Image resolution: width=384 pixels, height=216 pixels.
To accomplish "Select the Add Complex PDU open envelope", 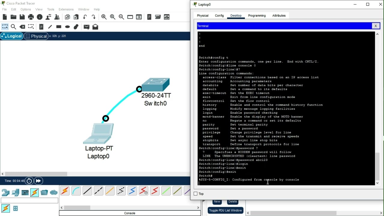I will (x=95, y=27).
